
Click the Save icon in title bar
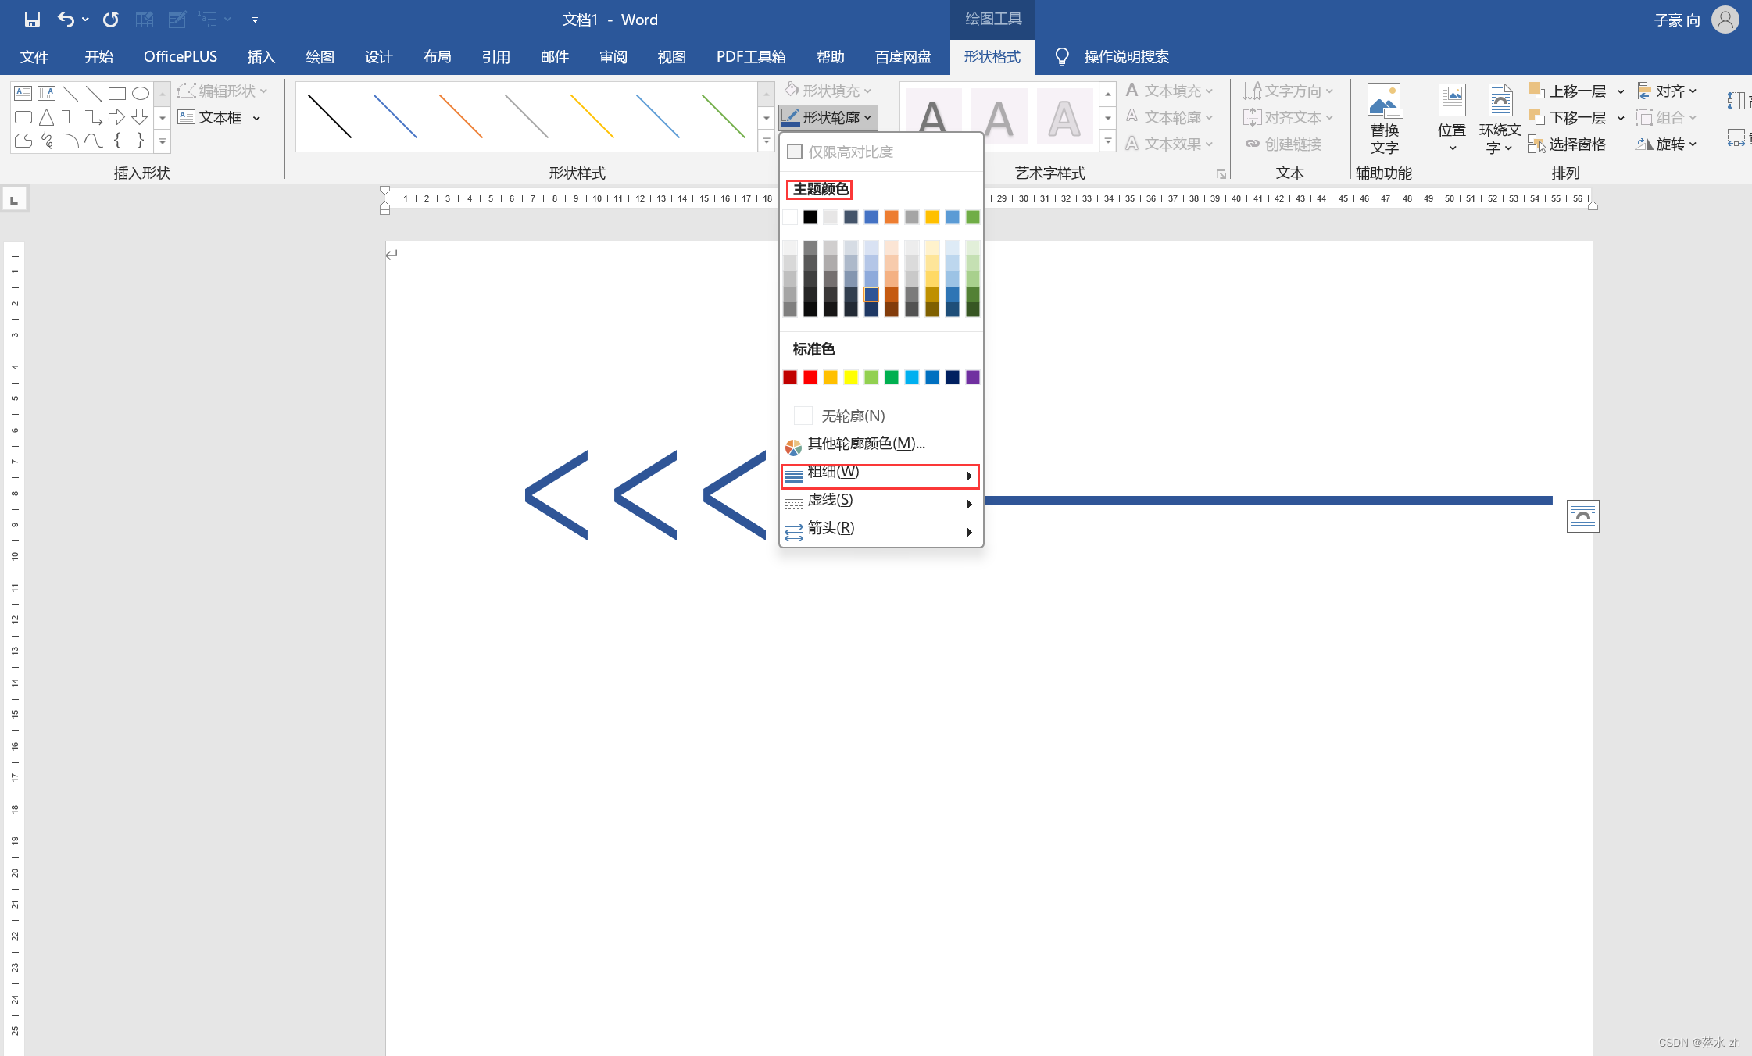click(32, 20)
